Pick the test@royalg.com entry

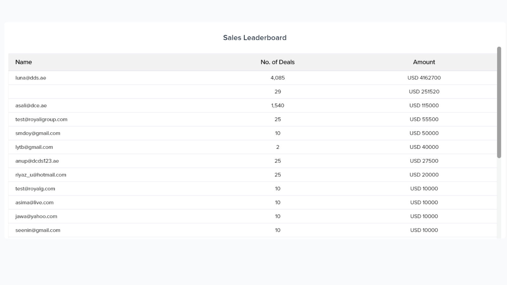pyautogui.click(x=35, y=189)
